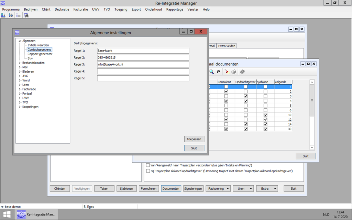Click the Volgorde column header
The image size is (352, 220).
coord(283,82)
